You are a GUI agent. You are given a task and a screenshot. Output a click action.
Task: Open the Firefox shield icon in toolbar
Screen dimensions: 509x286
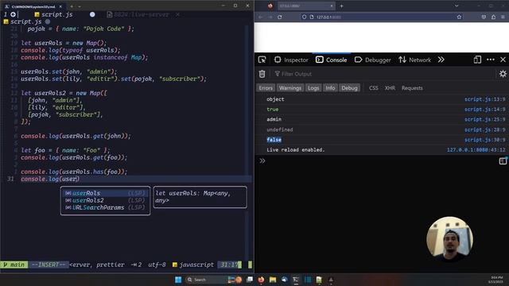(x=484, y=17)
